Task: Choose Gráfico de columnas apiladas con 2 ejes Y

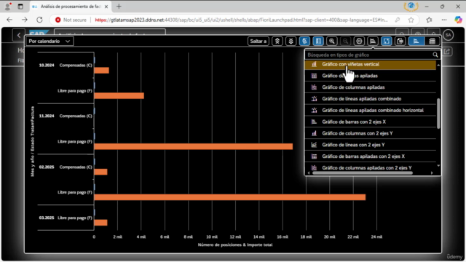Action: click(x=371, y=167)
